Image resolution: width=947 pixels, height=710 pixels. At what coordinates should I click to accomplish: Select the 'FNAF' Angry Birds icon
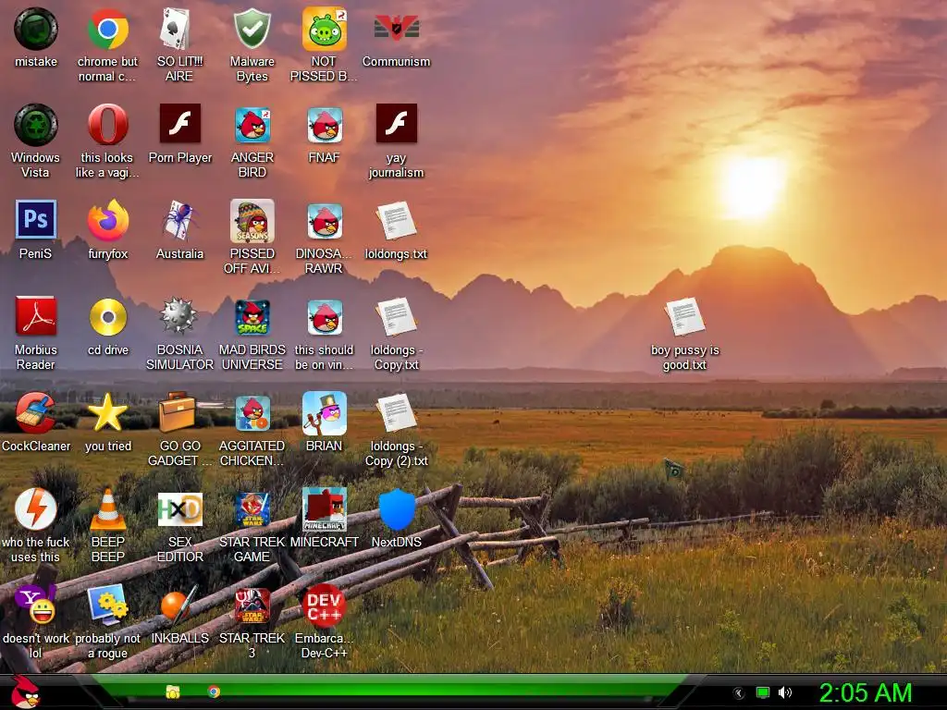325,125
